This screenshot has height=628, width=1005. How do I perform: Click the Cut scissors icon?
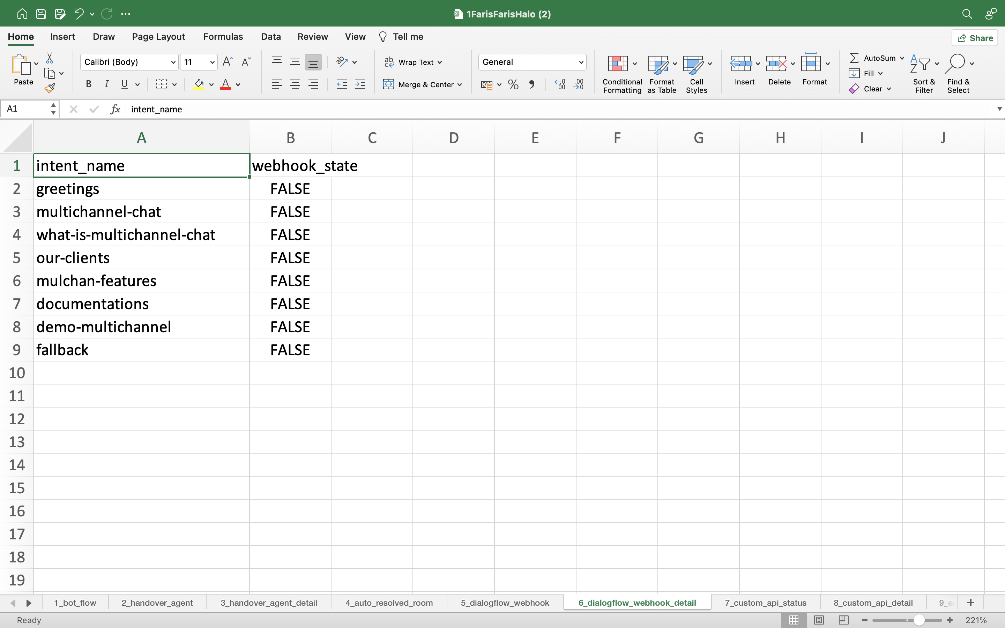(x=50, y=58)
